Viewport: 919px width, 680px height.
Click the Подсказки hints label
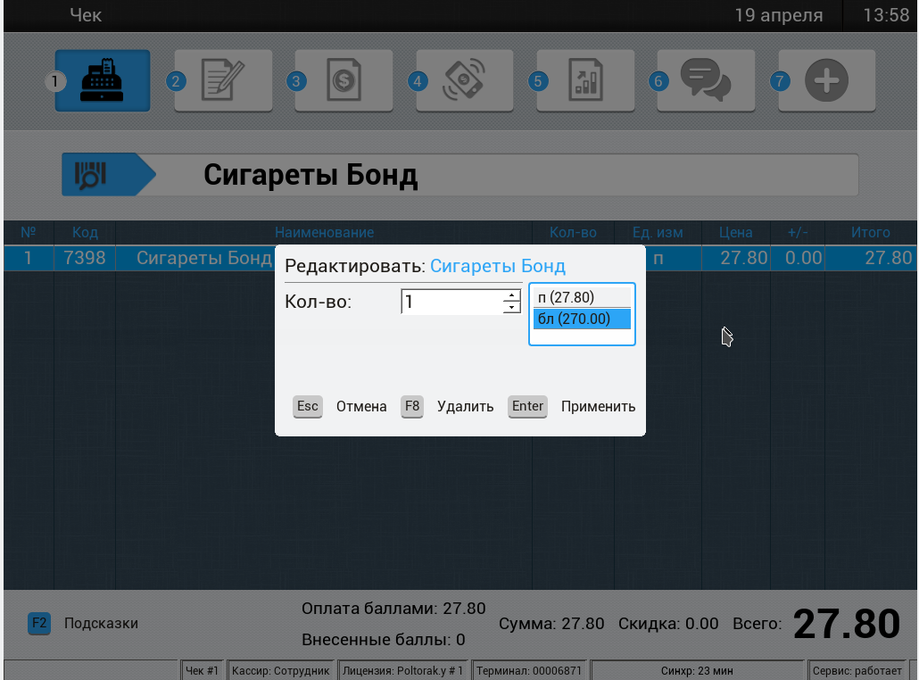pos(102,623)
